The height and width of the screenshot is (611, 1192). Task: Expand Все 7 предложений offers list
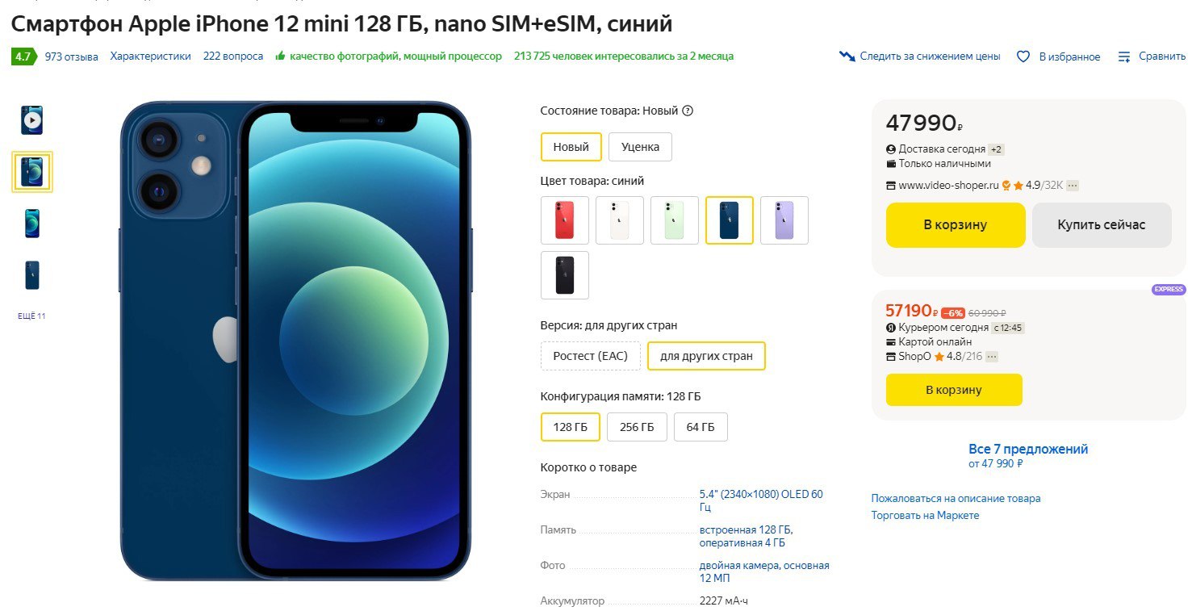click(1027, 450)
